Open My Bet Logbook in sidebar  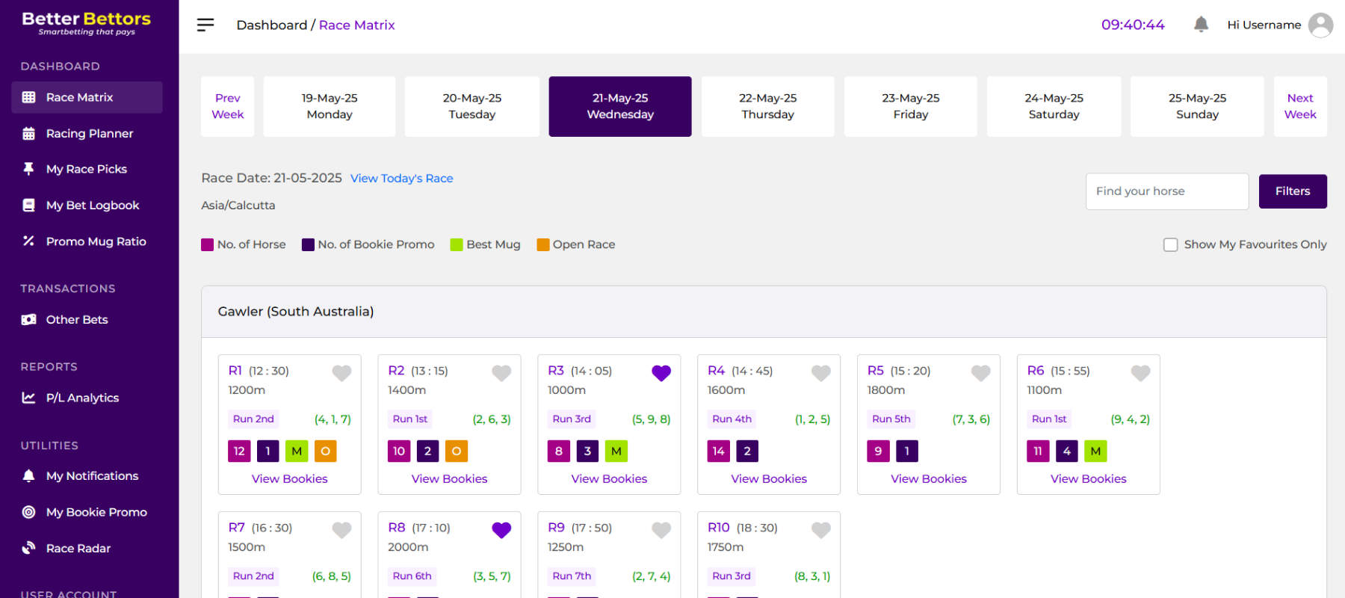(92, 206)
